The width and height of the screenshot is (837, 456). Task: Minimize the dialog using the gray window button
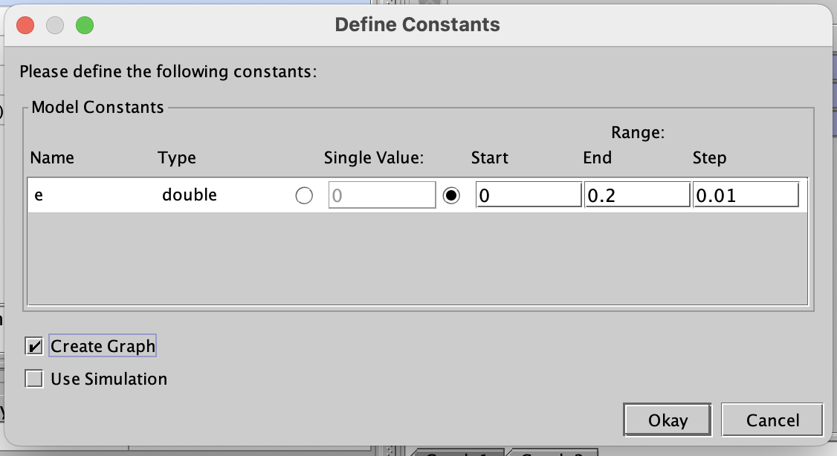tap(55, 25)
